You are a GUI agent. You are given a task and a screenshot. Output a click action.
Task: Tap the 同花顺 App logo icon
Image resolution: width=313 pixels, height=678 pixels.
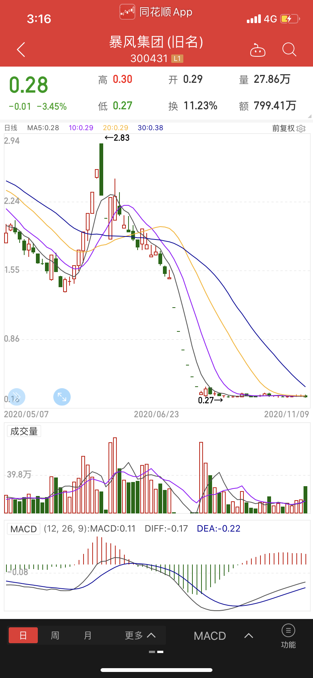click(127, 12)
